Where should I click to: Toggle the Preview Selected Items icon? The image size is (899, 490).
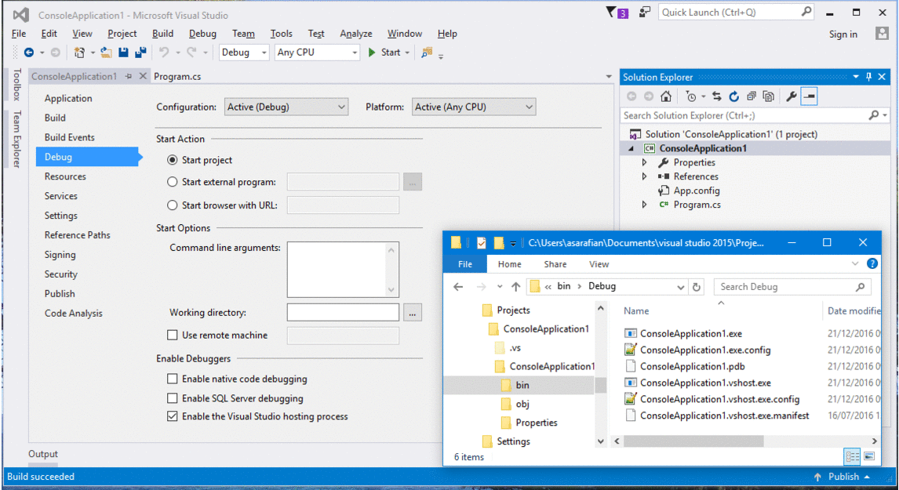pos(809,96)
